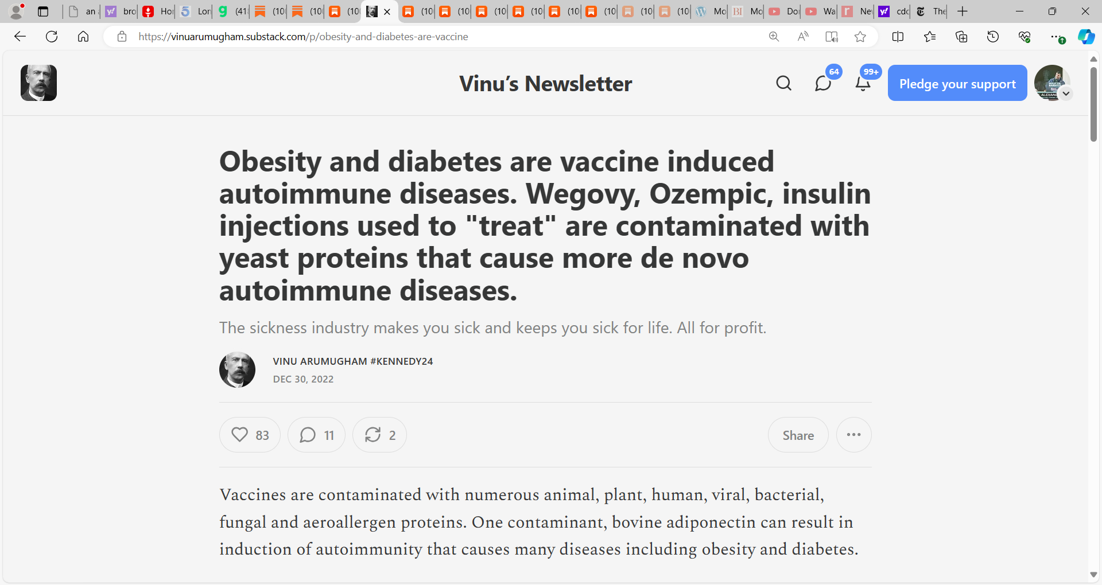1102x585 pixels.
Task: Enter Immersive Reader mode
Action: point(832,37)
